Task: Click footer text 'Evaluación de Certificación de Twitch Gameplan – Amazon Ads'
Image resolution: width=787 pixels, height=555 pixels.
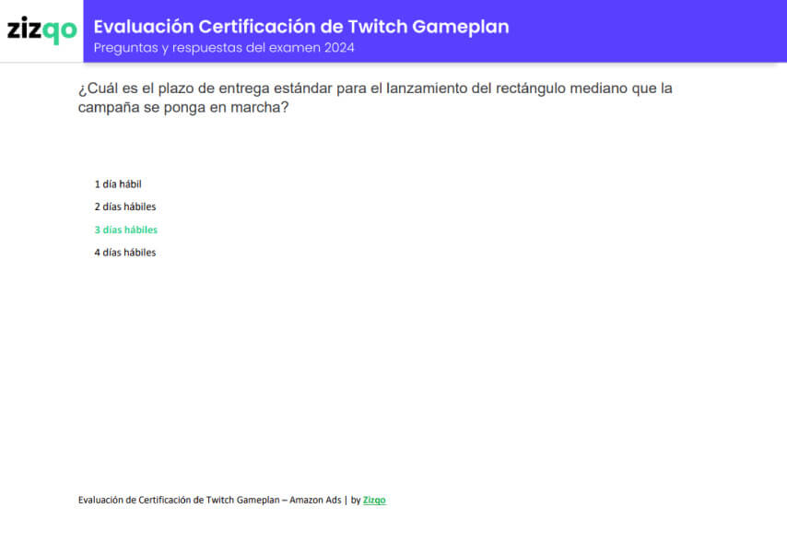Action: 209,500
